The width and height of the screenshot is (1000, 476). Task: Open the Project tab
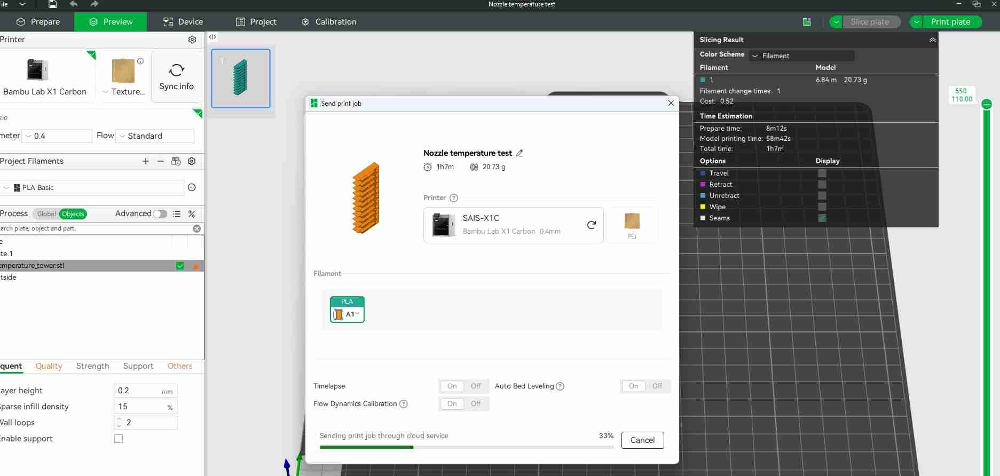click(256, 22)
